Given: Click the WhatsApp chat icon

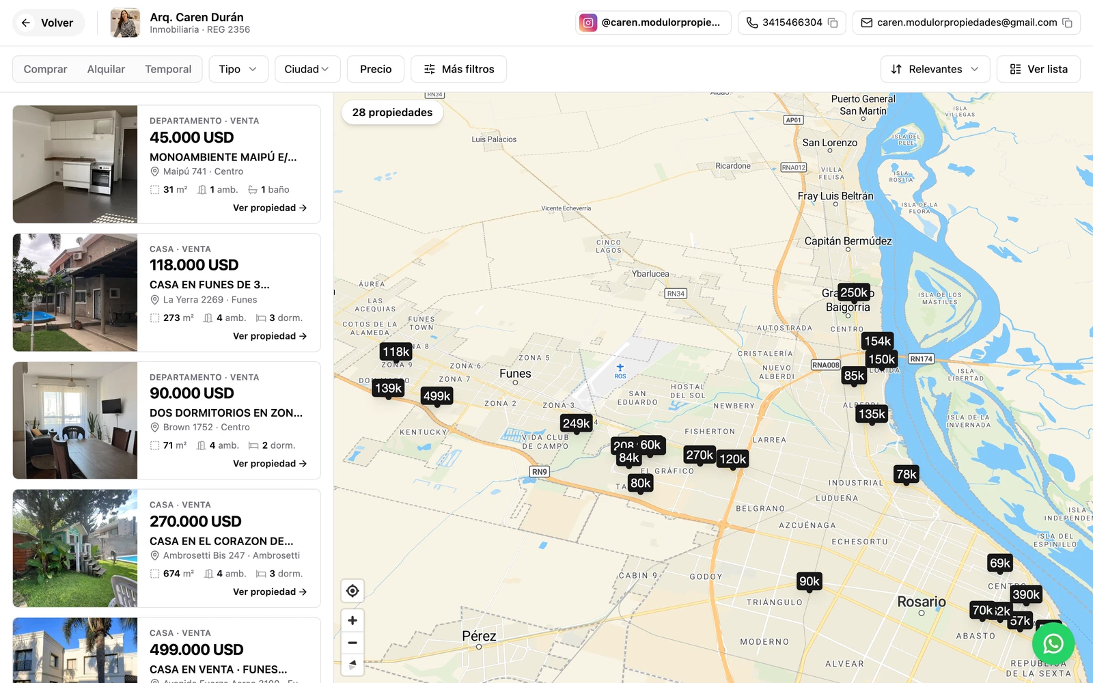Looking at the screenshot, I should (x=1053, y=643).
